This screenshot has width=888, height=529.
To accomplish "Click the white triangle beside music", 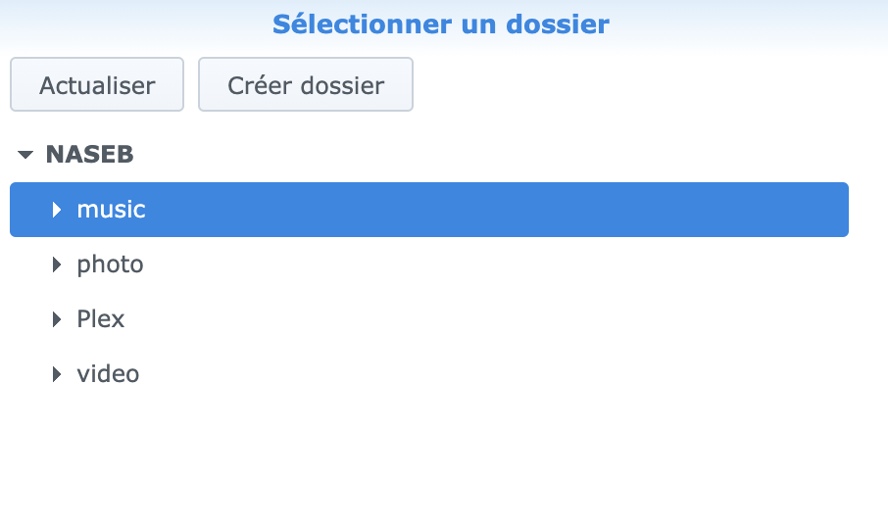I will tap(57, 210).
